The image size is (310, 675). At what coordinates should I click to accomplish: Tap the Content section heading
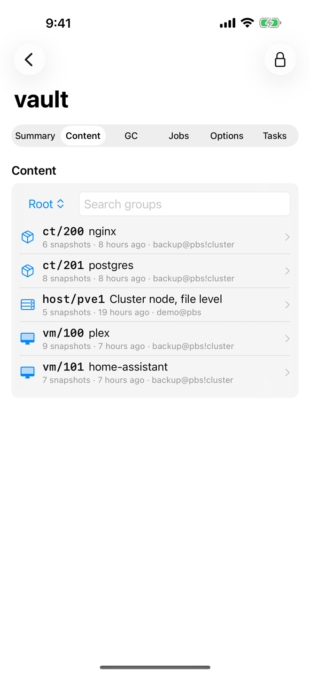coord(34,170)
